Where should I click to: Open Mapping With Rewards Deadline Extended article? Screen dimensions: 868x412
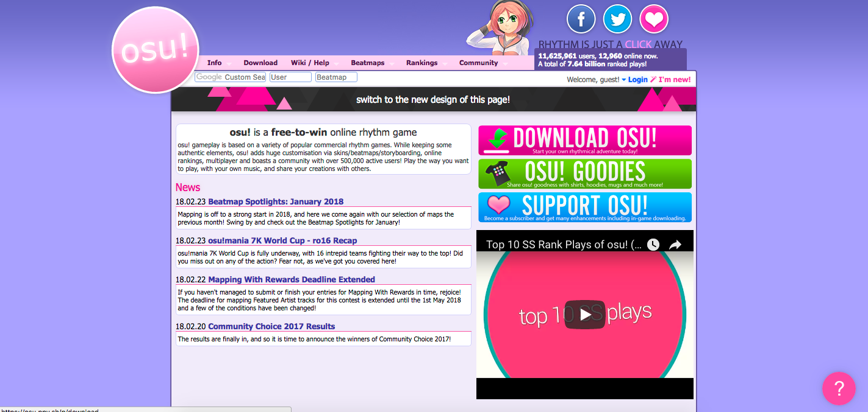pyautogui.click(x=292, y=279)
